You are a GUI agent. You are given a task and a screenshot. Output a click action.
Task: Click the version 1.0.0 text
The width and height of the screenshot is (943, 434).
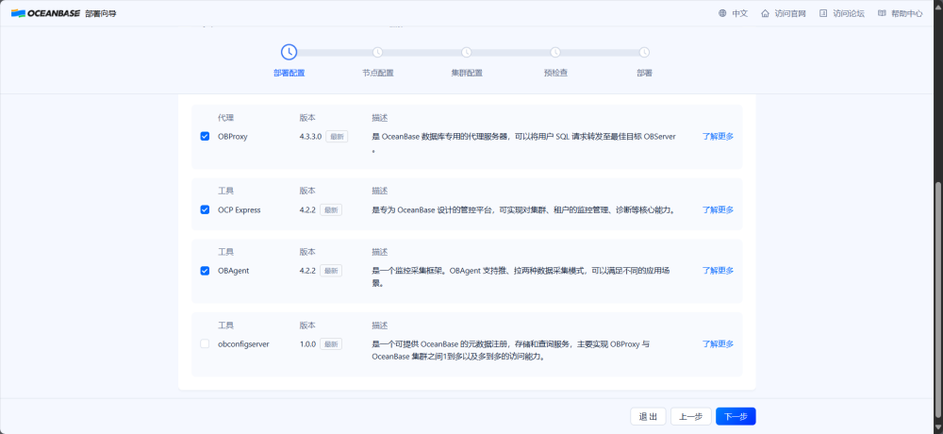(x=307, y=344)
